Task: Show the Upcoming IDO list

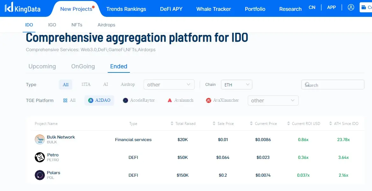Action: coord(42,66)
